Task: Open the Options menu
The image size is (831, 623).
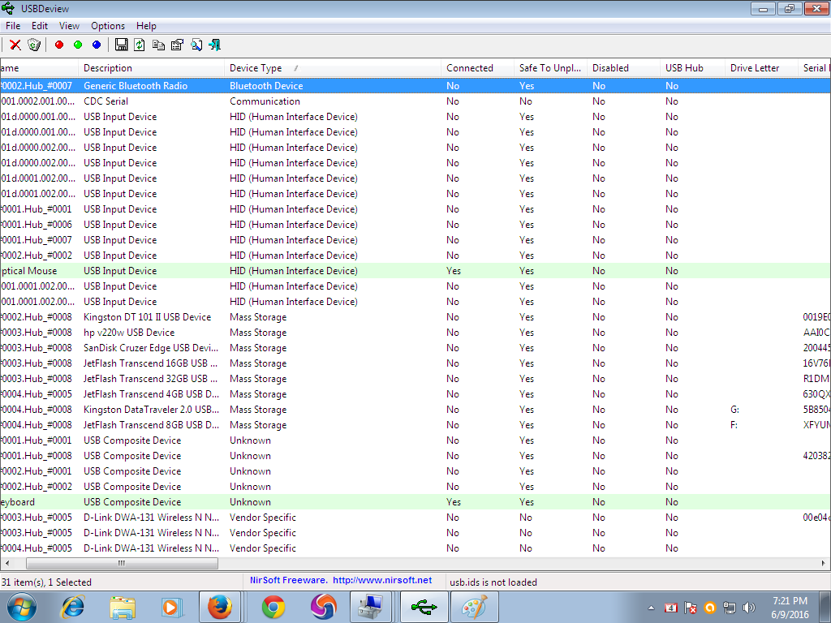Action: pos(108,26)
